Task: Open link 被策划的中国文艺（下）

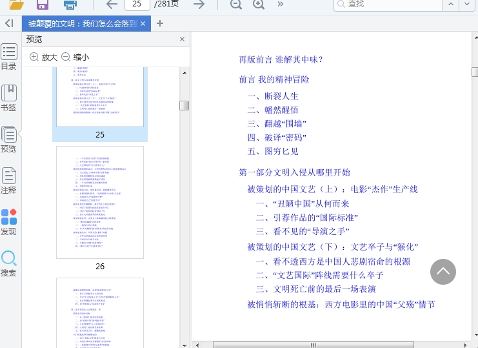Action: 333,247
